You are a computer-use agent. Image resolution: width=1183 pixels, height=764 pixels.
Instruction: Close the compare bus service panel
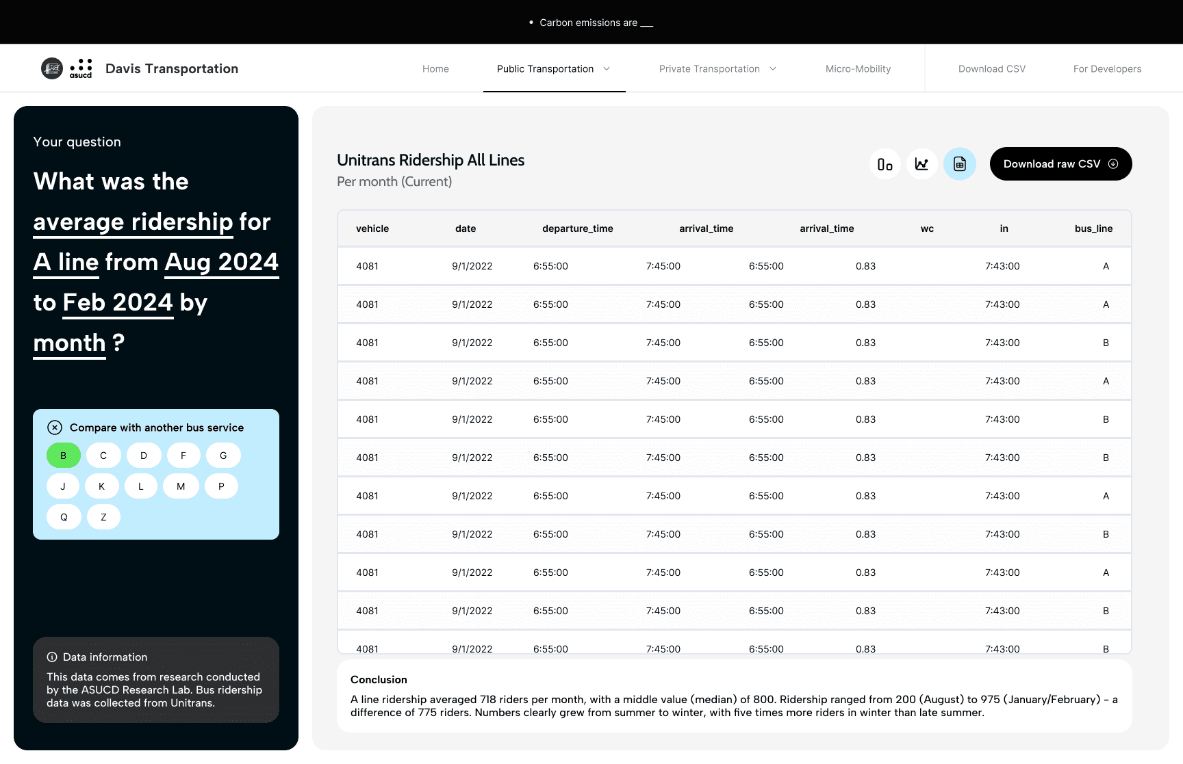[x=55, y=427]
